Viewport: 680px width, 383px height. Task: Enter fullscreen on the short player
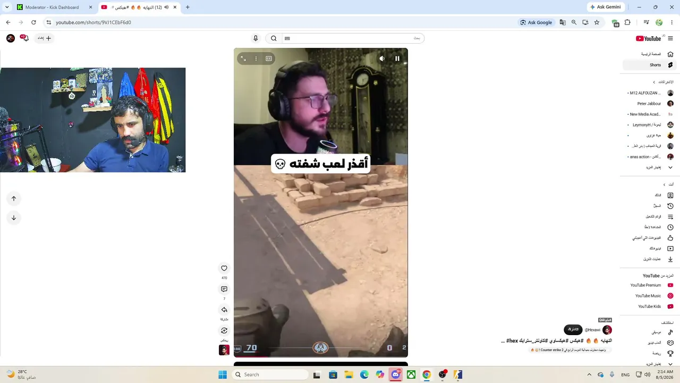point(243,59)
